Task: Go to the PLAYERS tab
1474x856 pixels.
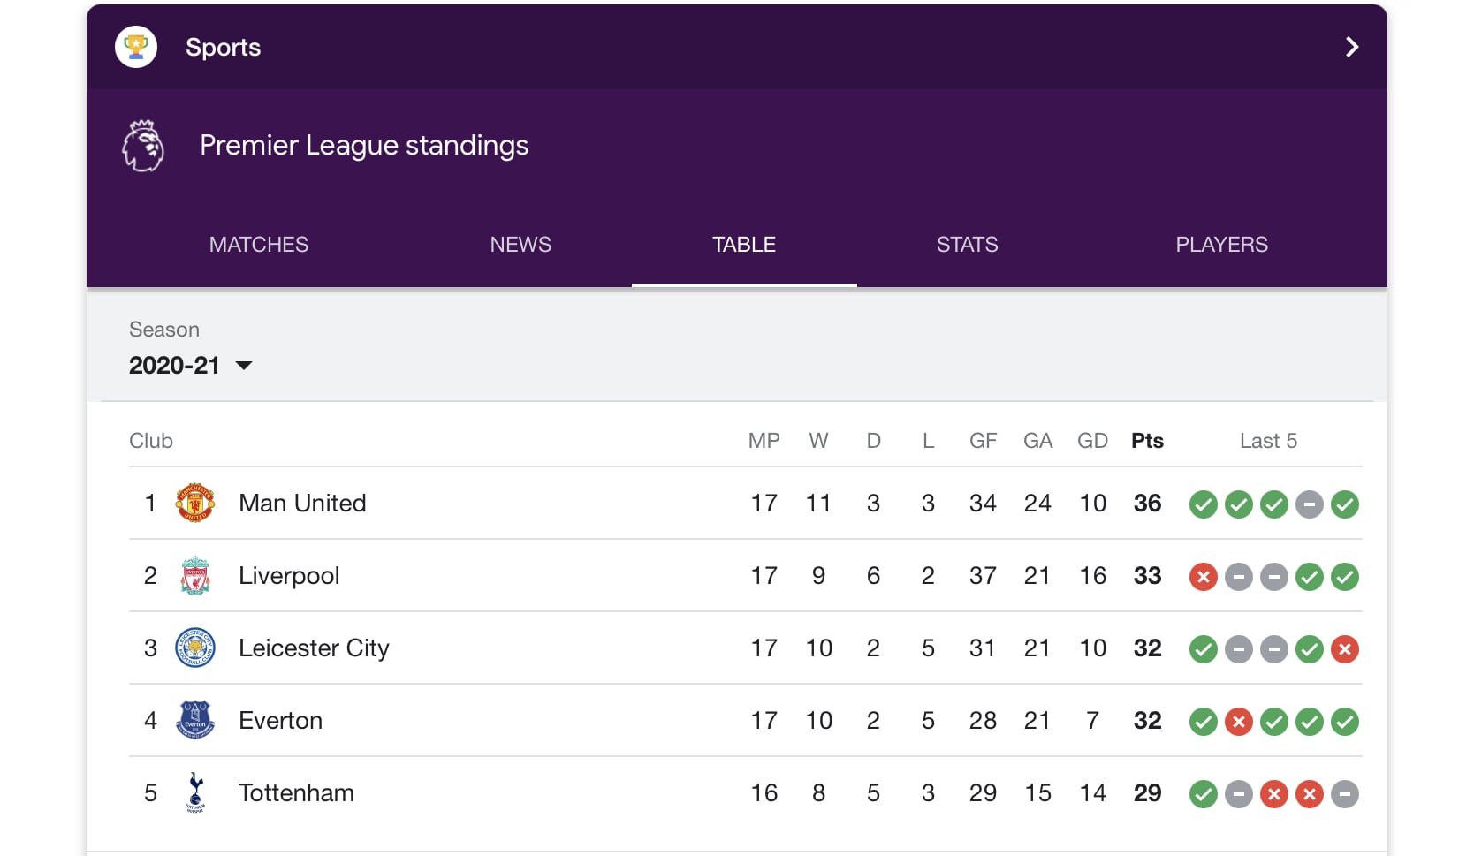Action: 1221,245
